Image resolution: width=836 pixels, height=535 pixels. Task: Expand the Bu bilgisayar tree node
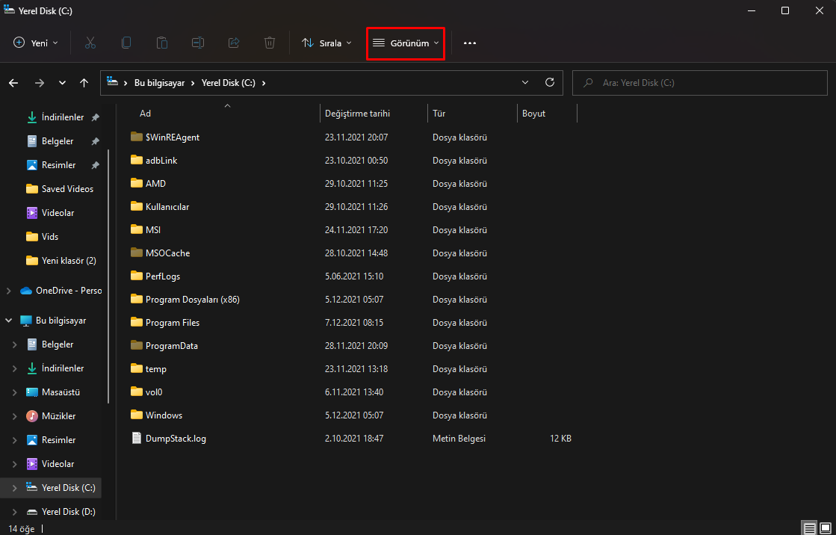pyautogui.click(x=9, y=321)
